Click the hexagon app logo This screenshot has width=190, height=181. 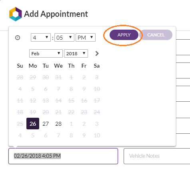[x=16, y=14]
